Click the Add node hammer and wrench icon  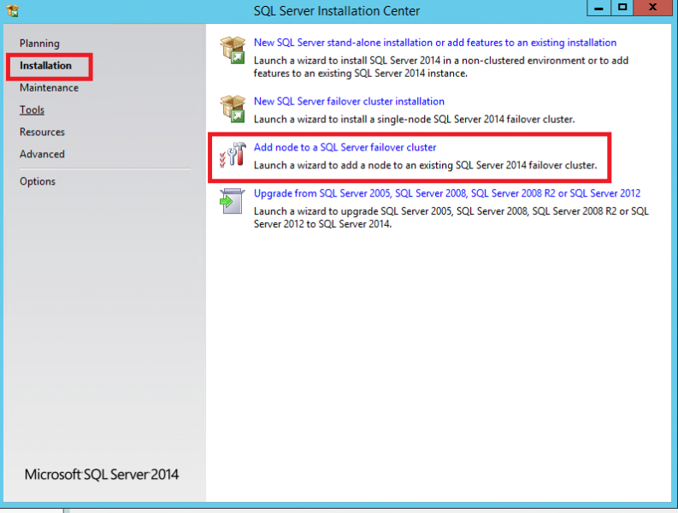click(233, 156)
